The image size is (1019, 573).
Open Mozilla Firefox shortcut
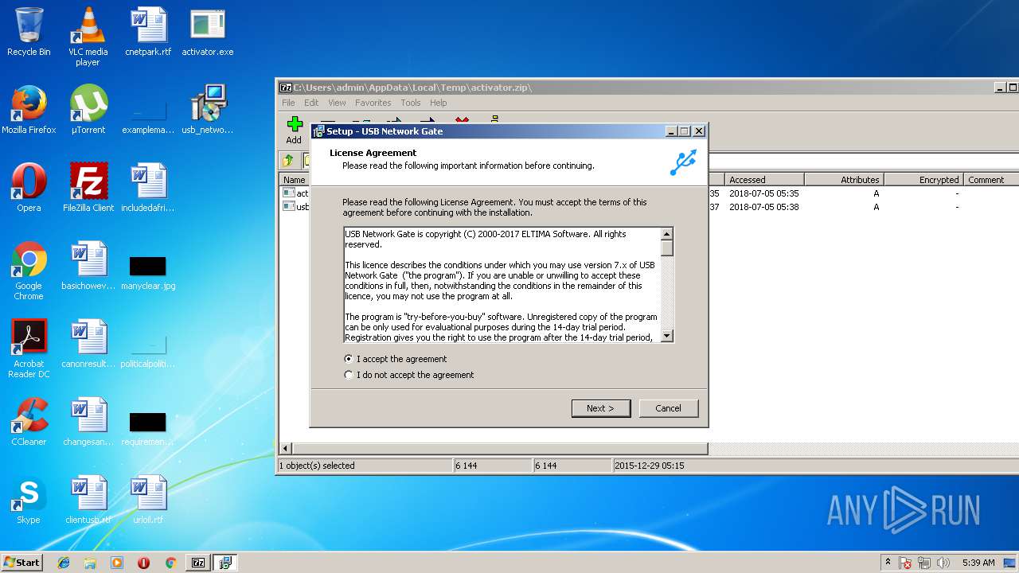tap(29, 110)
